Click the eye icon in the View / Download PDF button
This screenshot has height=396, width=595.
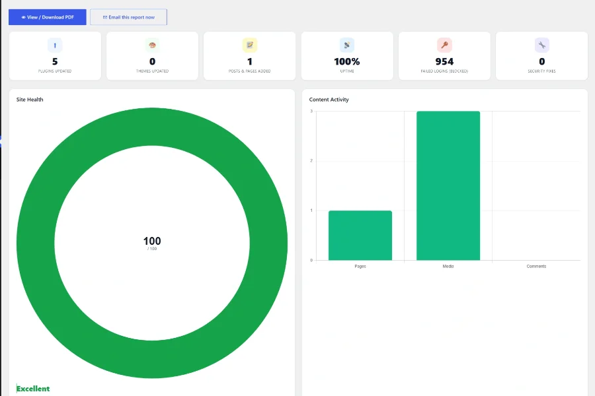(x=24, y=17)
